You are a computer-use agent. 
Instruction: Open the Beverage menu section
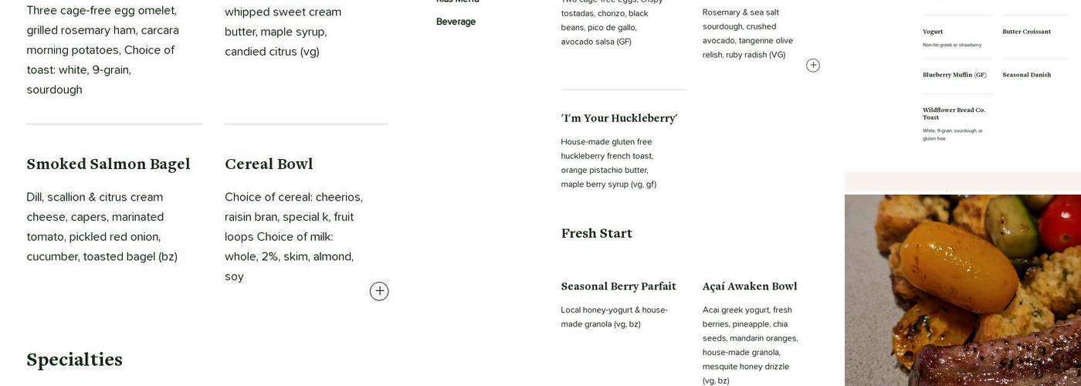pyautogui.click(x=456, y=22)
